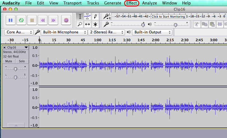Open the Built-in Output device dropdown
This screenshot has width=227, height=138.
click(x=152, y=32)
